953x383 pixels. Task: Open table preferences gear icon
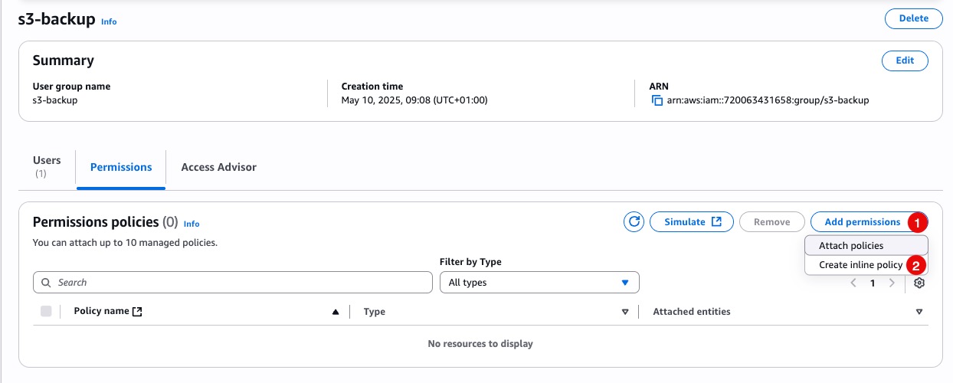pos(919,283)
